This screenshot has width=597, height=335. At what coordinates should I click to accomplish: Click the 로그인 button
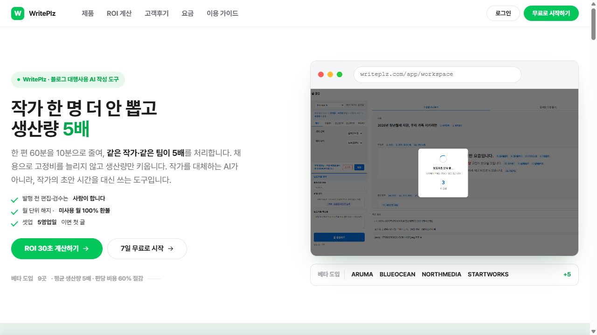503,13
